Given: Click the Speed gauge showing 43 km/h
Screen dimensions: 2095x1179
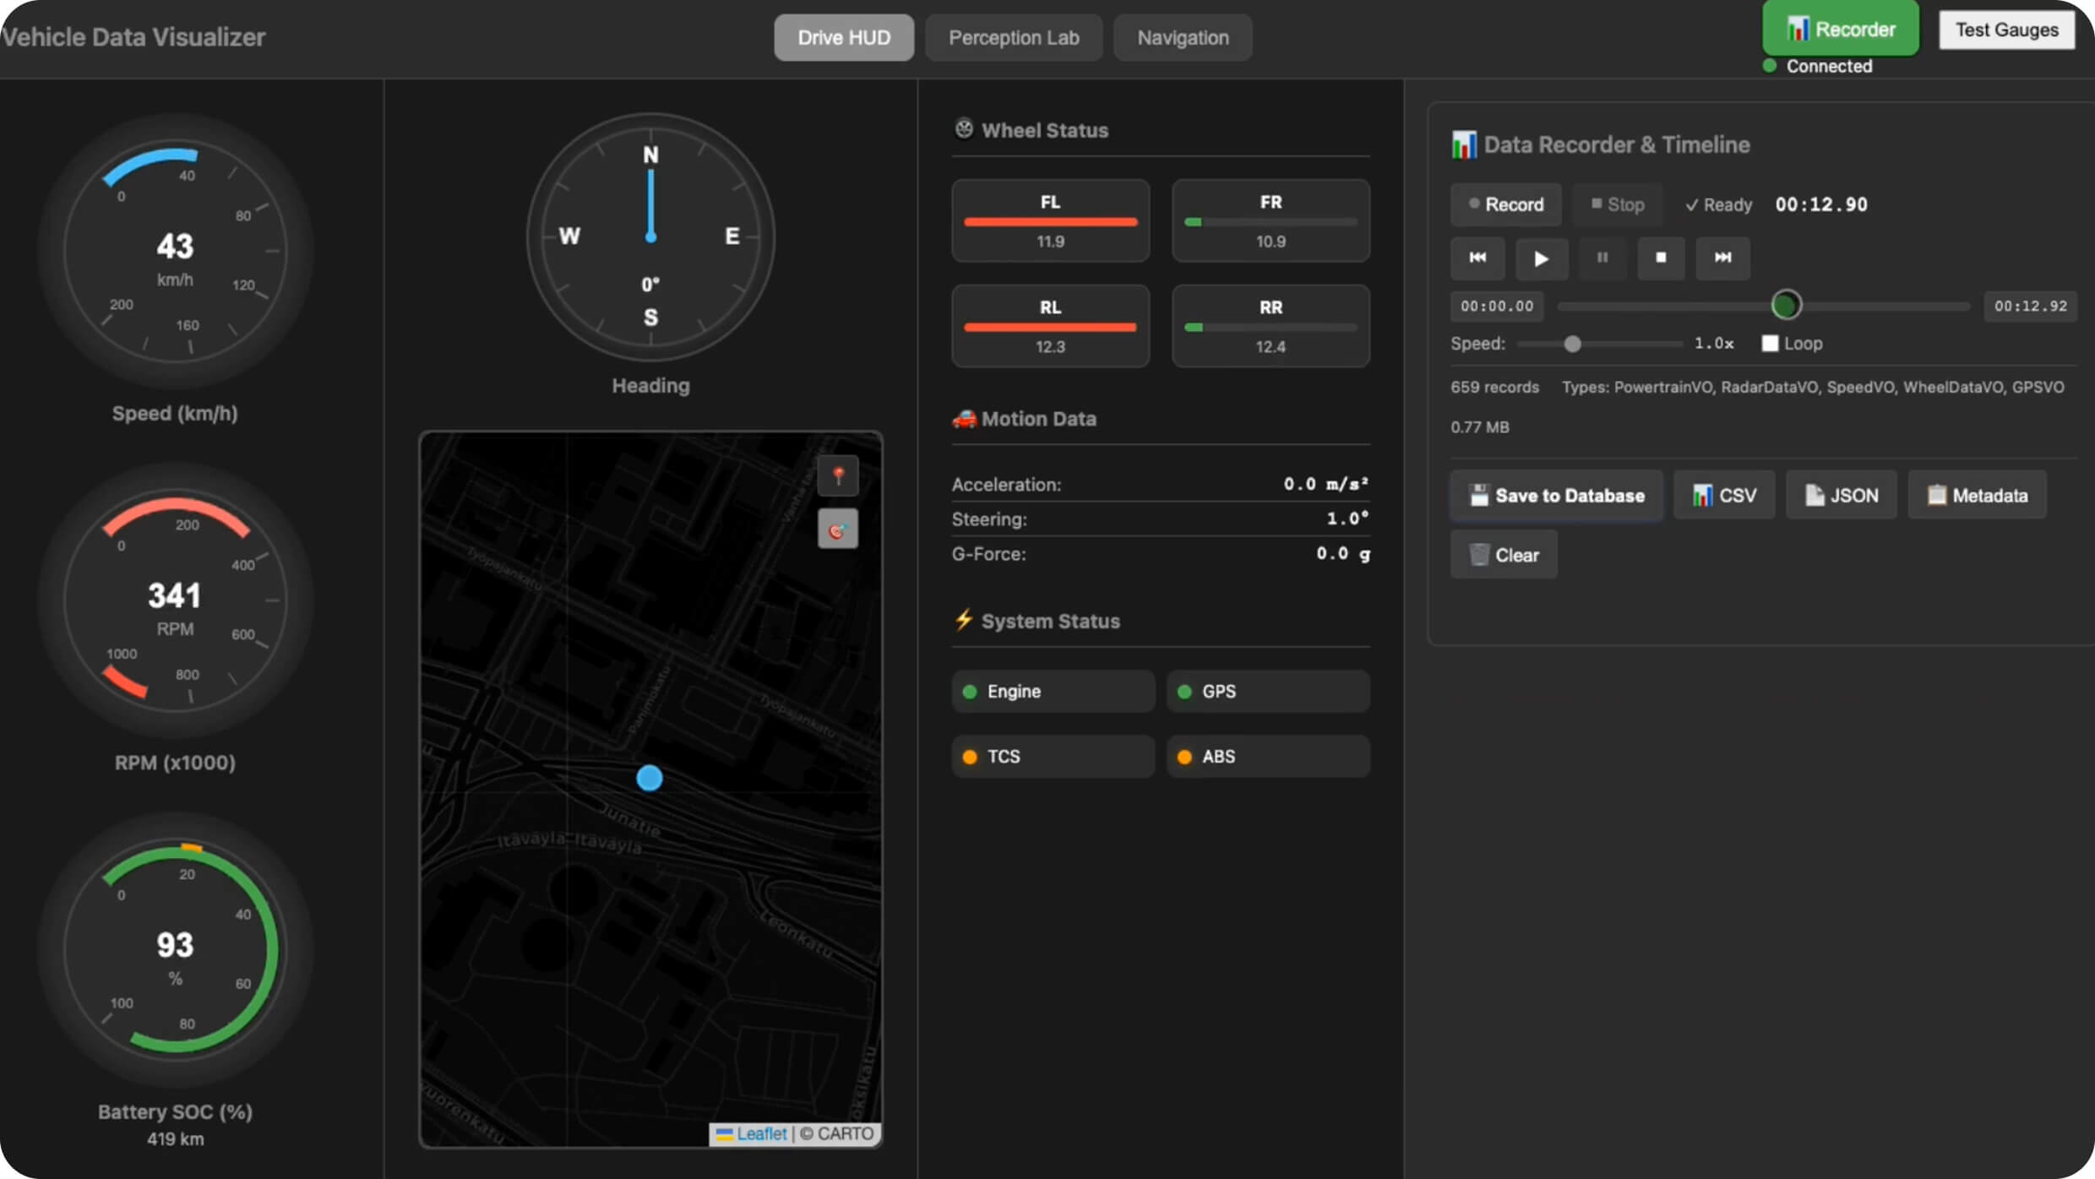Looking at the screenshot, I should click(175, 251).
